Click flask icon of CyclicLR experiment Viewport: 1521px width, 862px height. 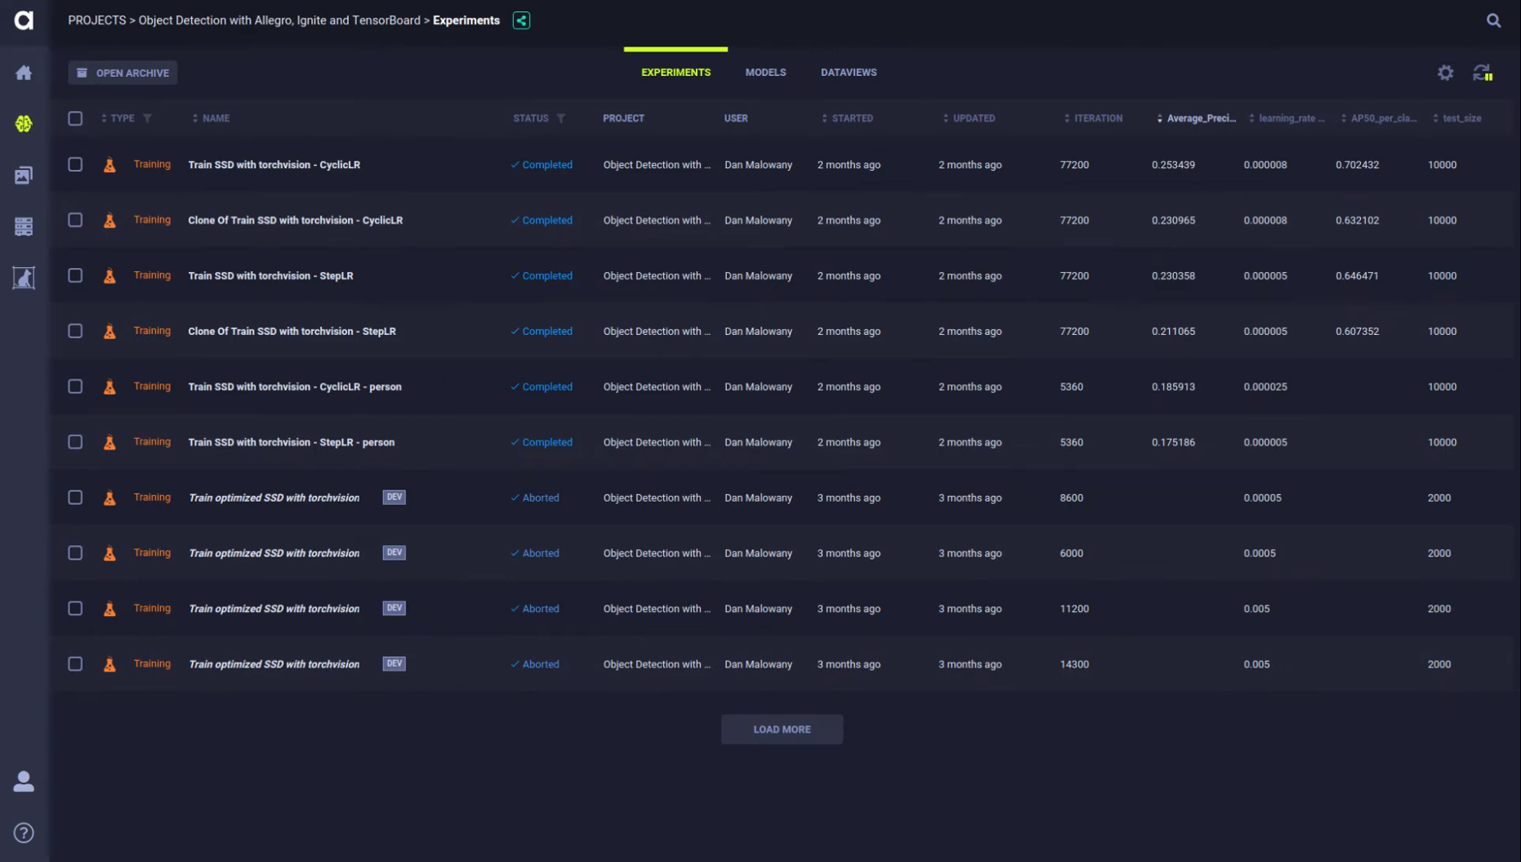(x=109, y=165)
